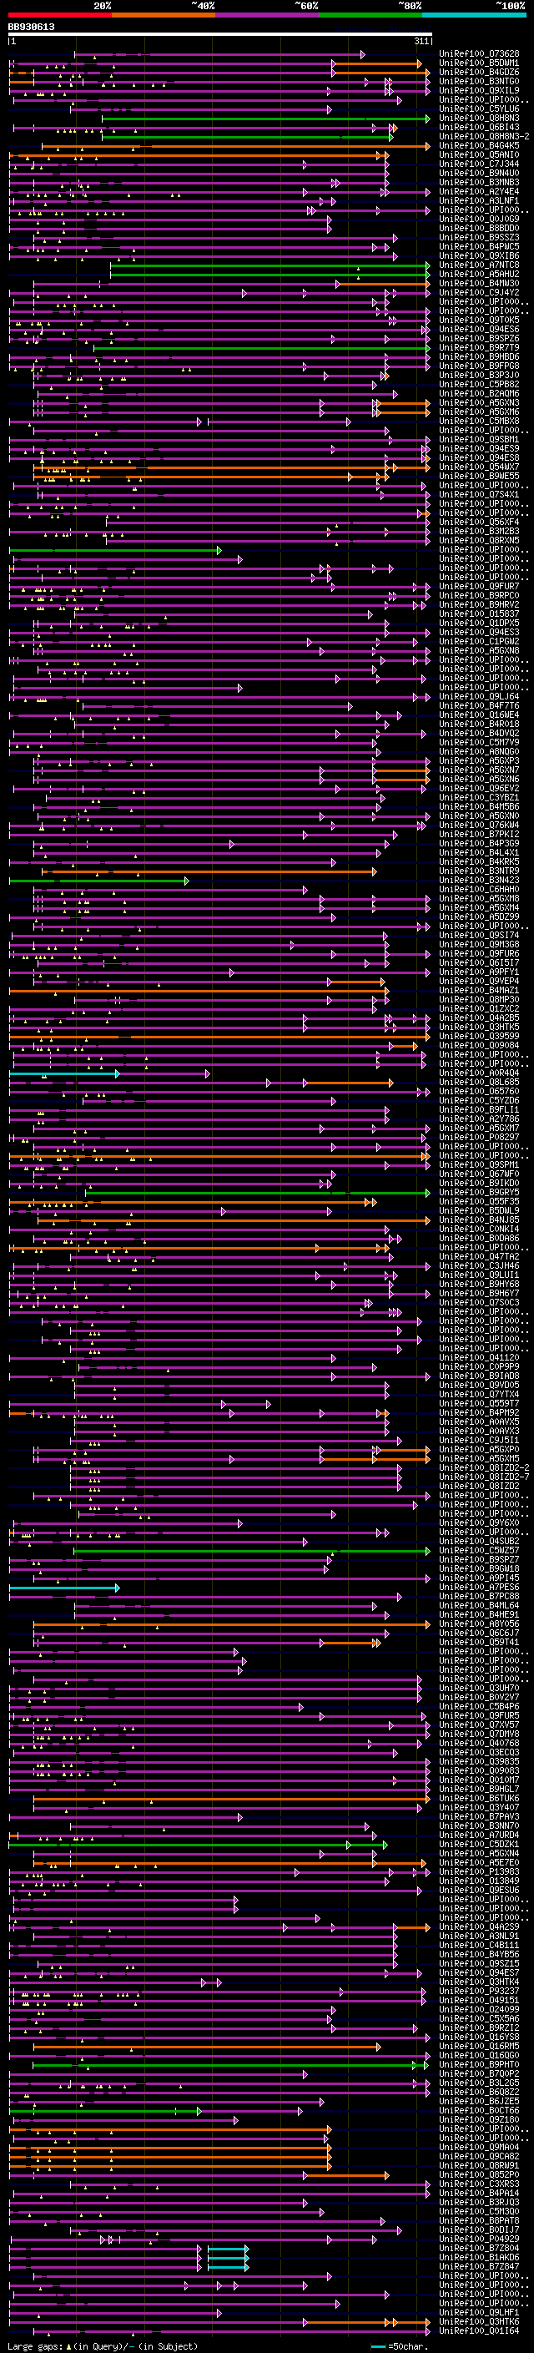Image resolution: width=534 pixels, height=2353 pixels.
Task: Select hit label UniRef100_Q6BI43
Action: coord(479,127)
